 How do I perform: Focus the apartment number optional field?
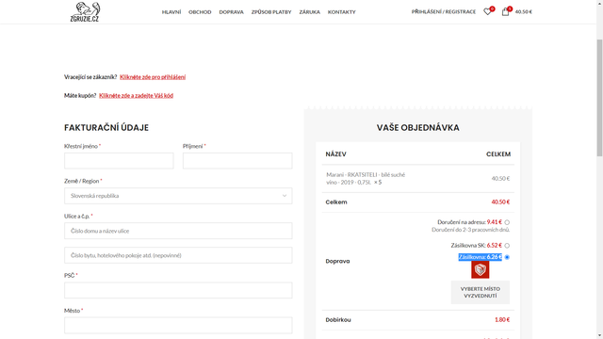click(x=178, y=255)
